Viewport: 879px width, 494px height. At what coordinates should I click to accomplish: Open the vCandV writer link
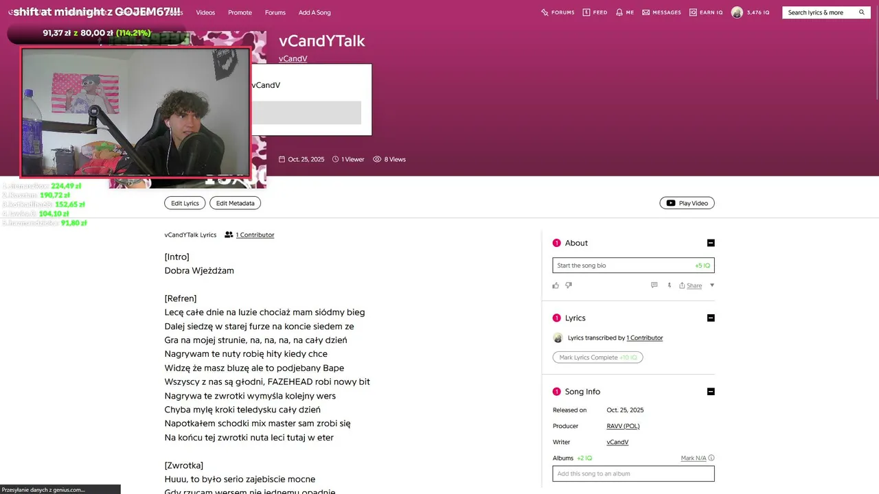tap(617, 442)
